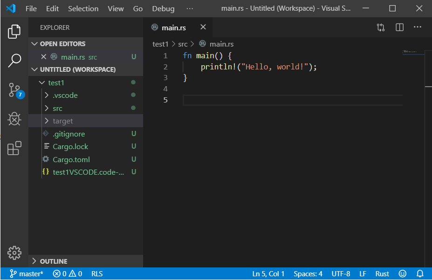Click the editor minimap preview
The width and height of the screenshot is (432, 280).
pyautogui.click(x=413, y=52)
